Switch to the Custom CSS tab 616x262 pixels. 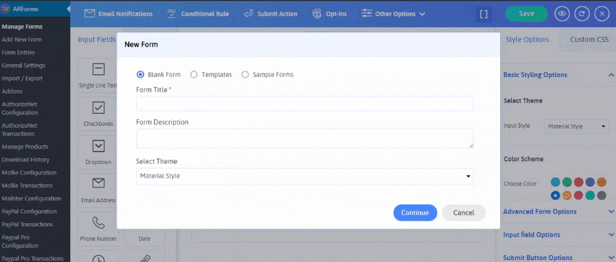tap(589, 39)
